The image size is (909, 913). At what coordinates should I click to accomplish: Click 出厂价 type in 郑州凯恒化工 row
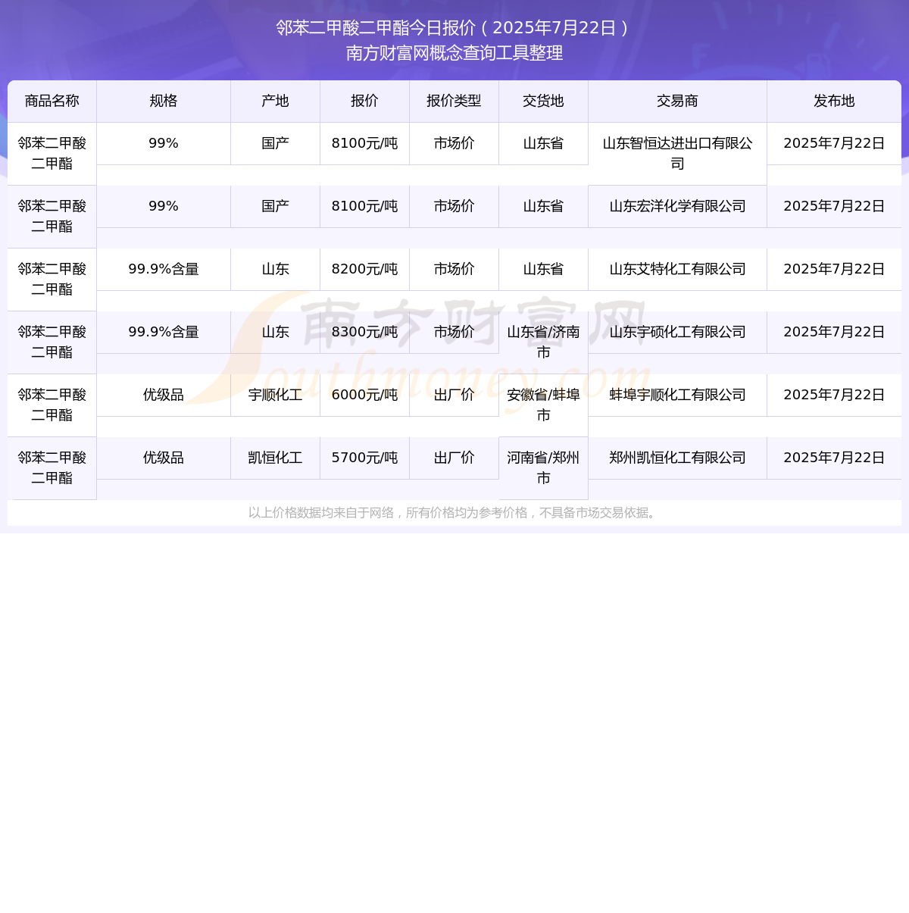454,458
